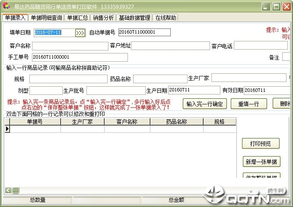Viewport: 293px width, 207px height.
Task: Click the 保存整张单据 button
Action: (261, 175)
